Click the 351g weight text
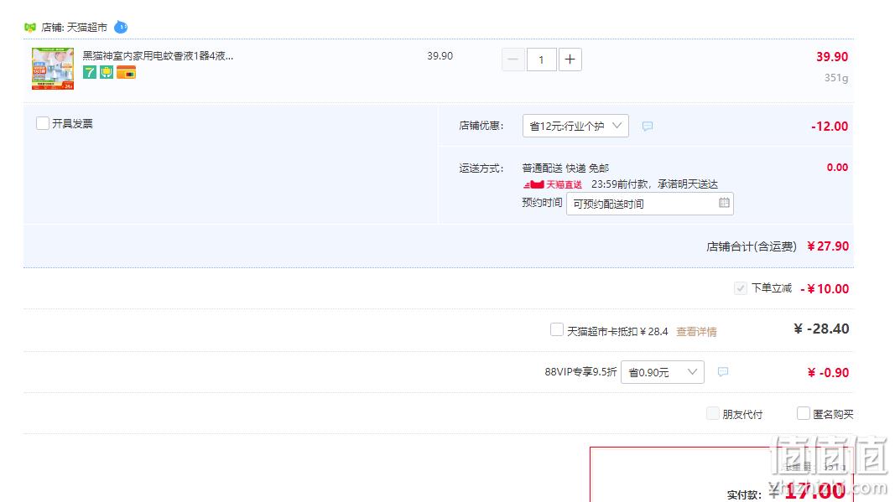The image size is (895, 502). [836, 78]
